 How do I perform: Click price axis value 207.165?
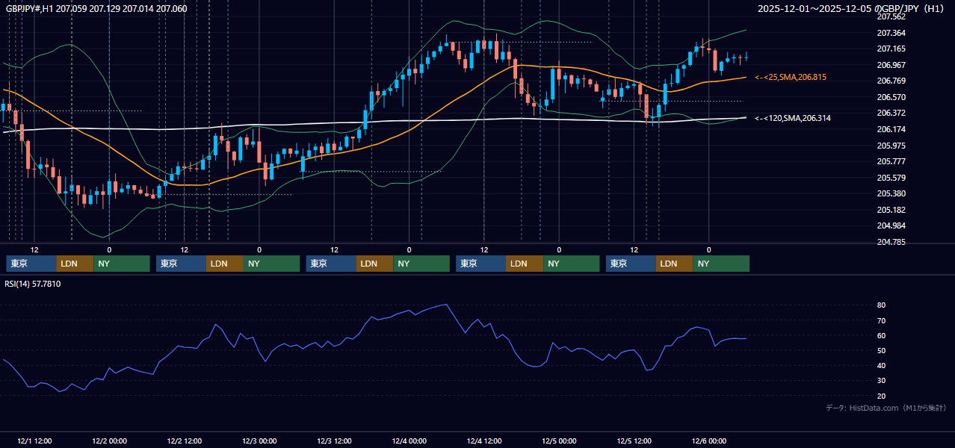pyautogui.click(x=891, y=49)
